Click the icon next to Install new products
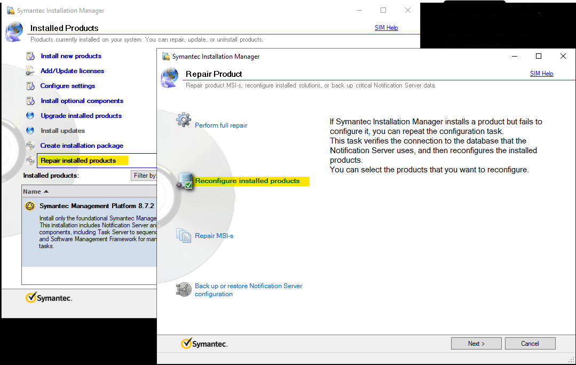This screenshot has height=365, width=576. tap(30, 56)
